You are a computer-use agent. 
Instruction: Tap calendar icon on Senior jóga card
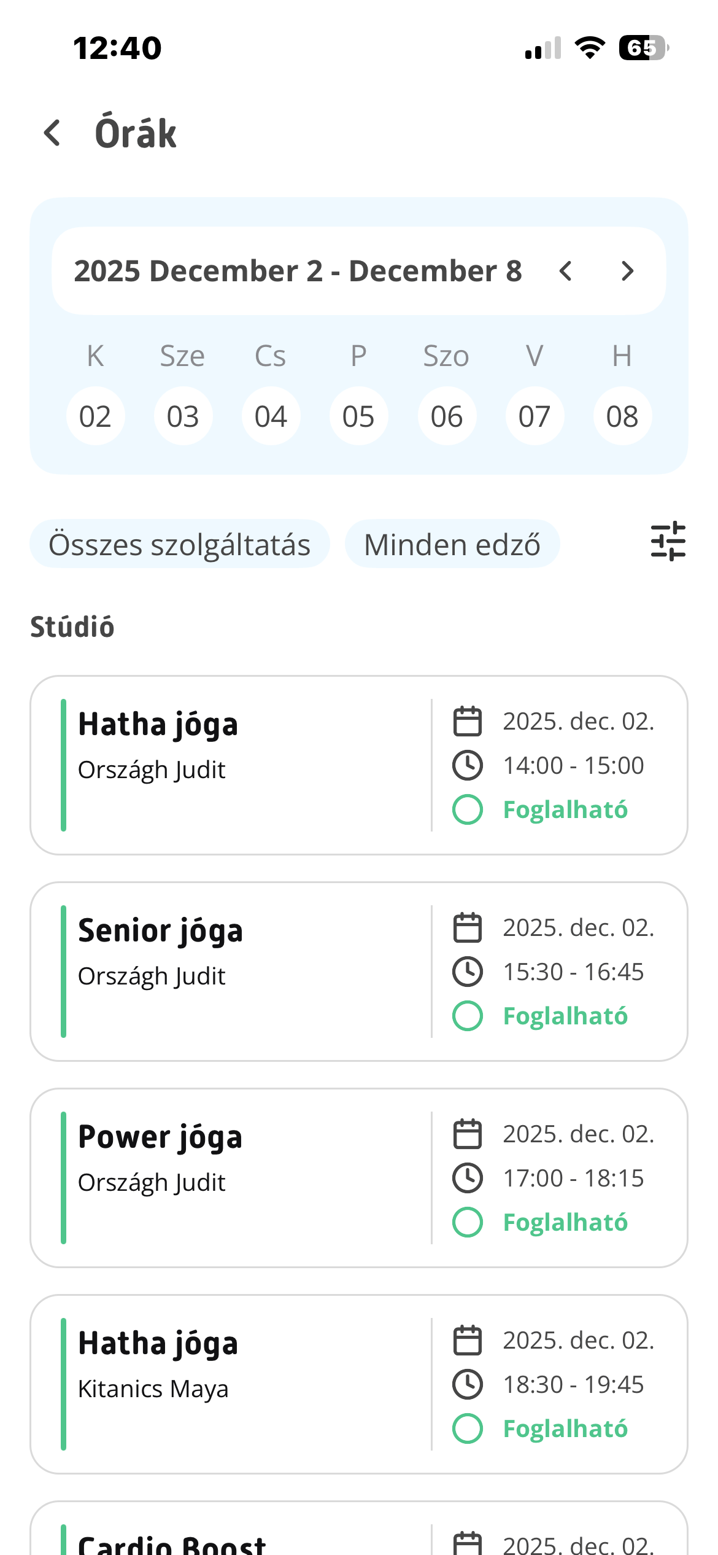coord(468,927)
